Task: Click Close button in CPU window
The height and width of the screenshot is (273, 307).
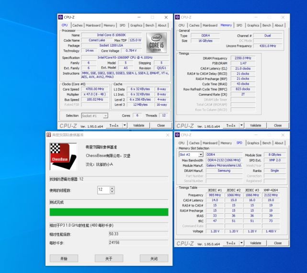Action: pos(161,125)
